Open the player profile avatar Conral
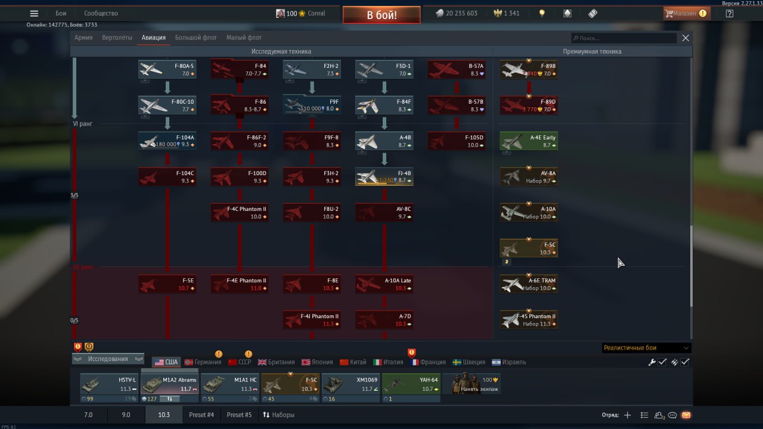The image size is (763, 429). [280, 13]
